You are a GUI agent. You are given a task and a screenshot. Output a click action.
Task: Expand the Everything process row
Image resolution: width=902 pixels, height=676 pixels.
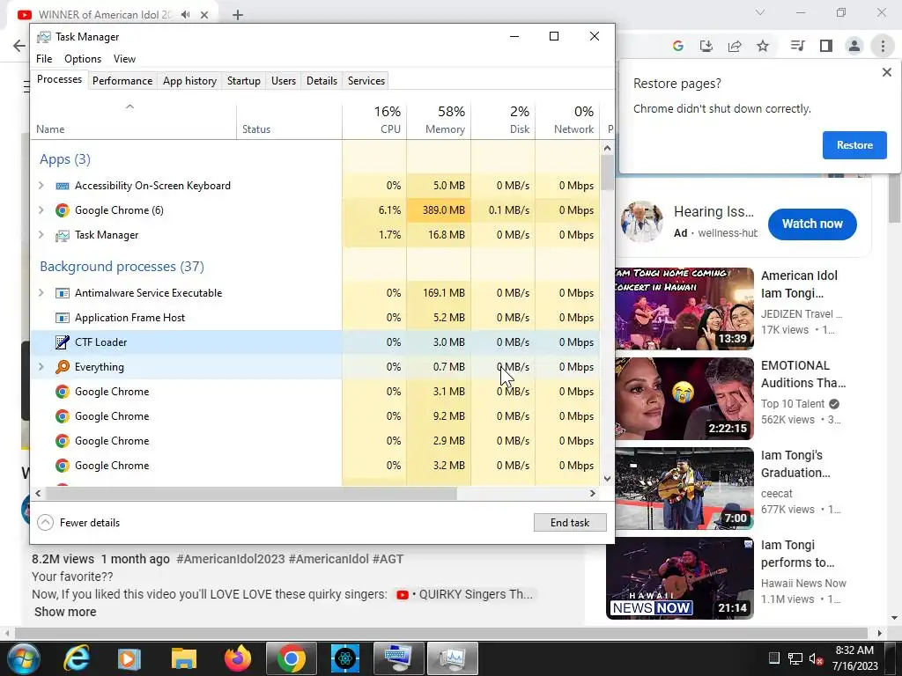click(x=41, y=367)
